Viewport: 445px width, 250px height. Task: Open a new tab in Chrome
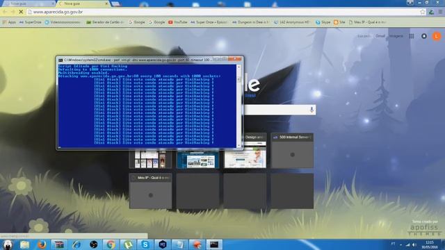tap(116, 3)
